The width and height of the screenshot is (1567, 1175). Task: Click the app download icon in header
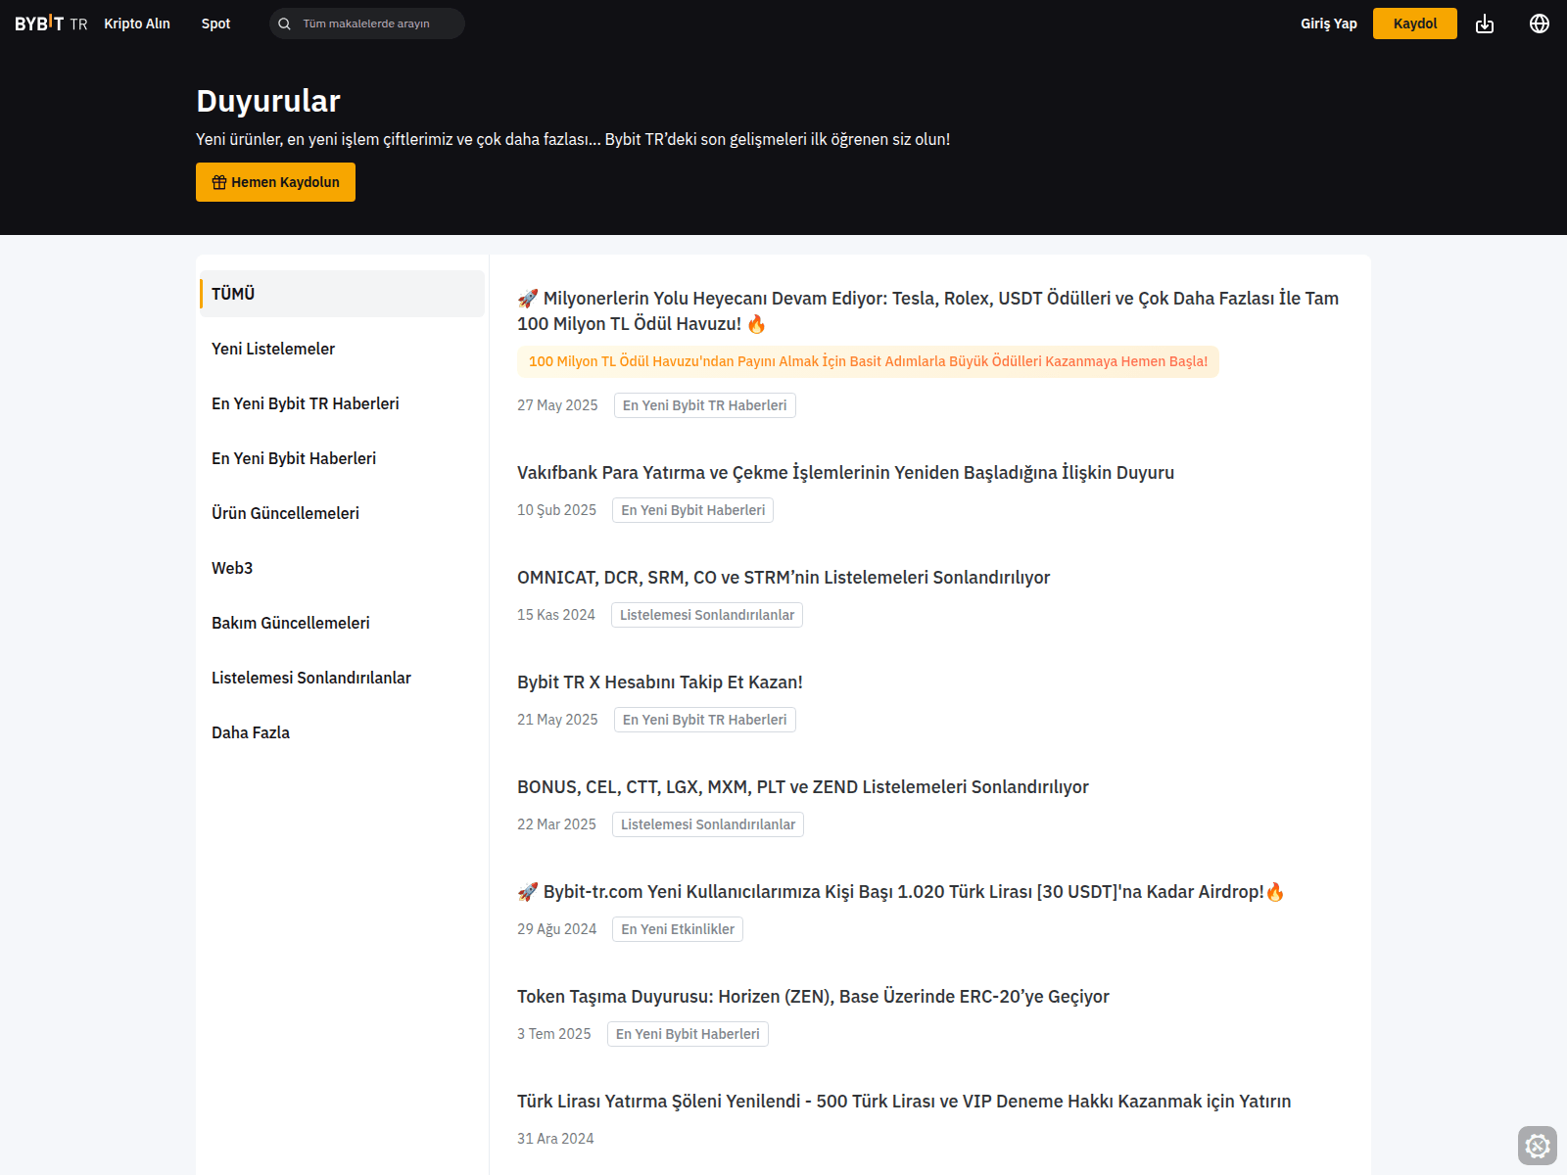1485,23
